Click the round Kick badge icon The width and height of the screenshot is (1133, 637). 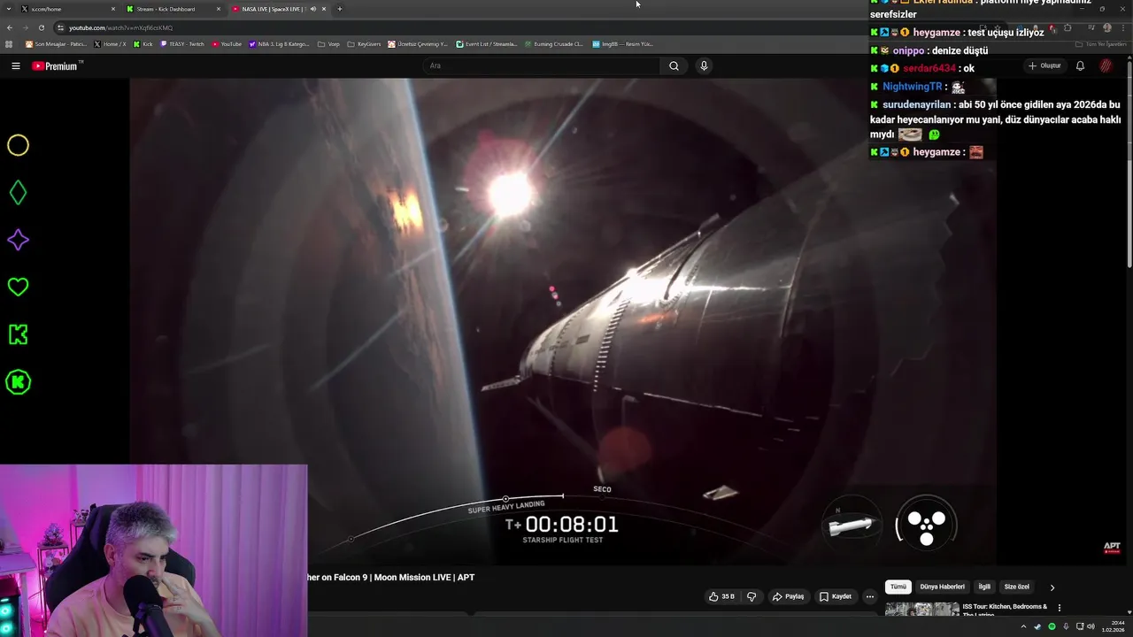coord(18,382)
